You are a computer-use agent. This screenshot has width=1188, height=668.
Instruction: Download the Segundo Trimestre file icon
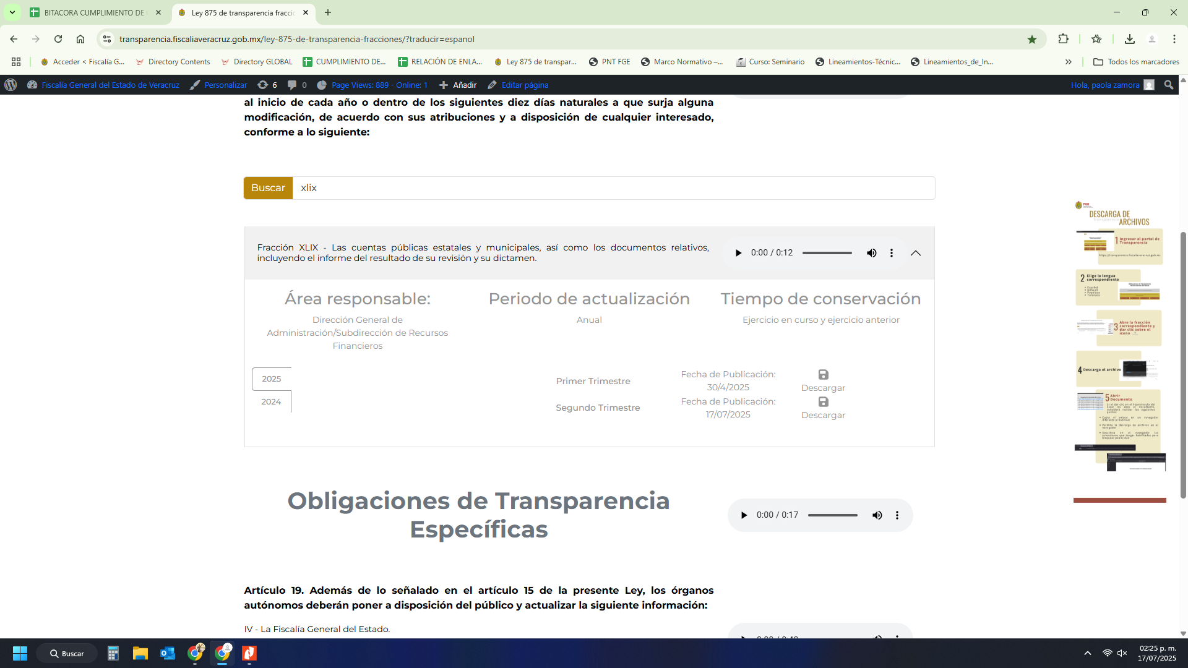point(823,402)
